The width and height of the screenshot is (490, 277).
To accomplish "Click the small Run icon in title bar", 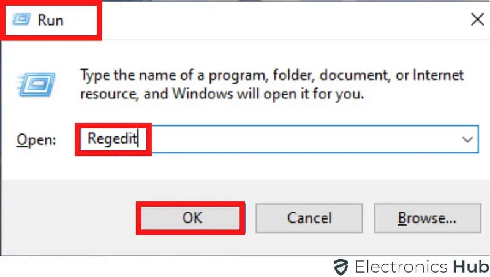I will click(21, 20).
